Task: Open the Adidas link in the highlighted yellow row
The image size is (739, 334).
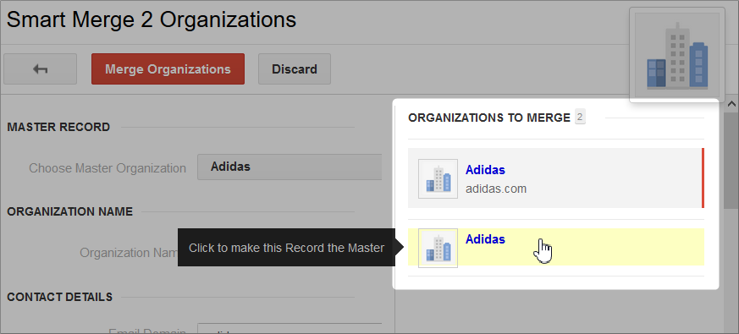Action: point(485,239)
